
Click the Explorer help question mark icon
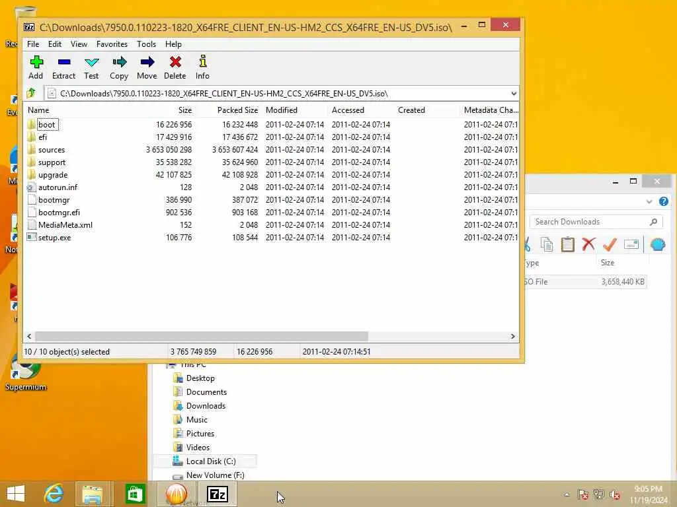tap(664, 201)
